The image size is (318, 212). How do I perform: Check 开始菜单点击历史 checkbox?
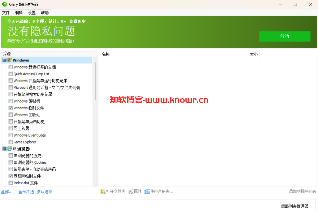pyautogui.click(x=11, y=121)
